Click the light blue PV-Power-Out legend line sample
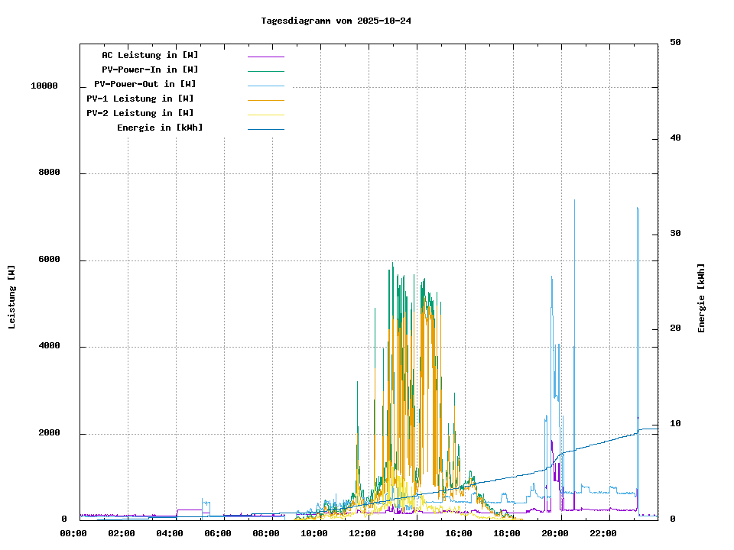This screenshot has height=550, width=734. tap(265, 86)
